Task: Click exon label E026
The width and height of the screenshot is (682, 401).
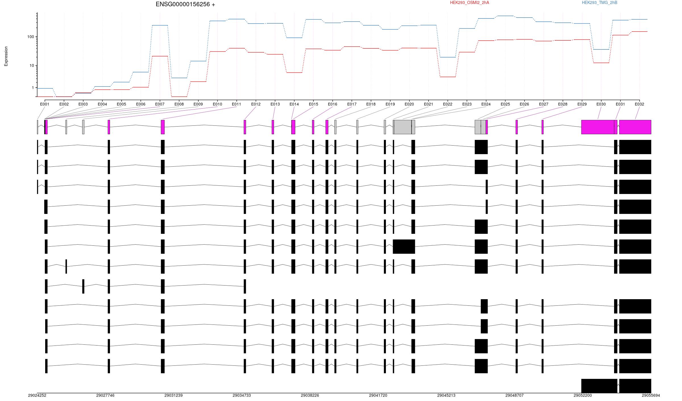Action: tap(524, 104)
